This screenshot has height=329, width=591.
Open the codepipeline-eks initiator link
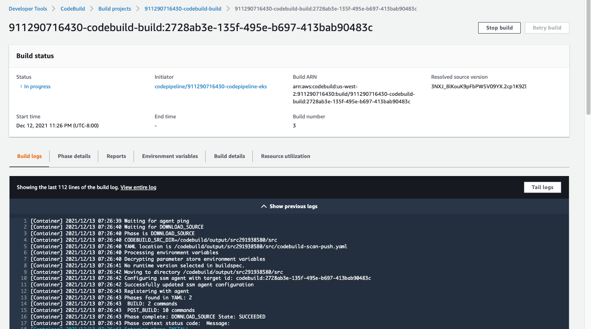211,86
